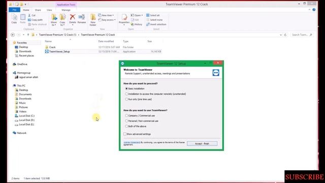This screenshot has height=183, width=325.
Task: Open Homegroup in the navigation pane
Action: pyautogui.click(x=22, y=73)
